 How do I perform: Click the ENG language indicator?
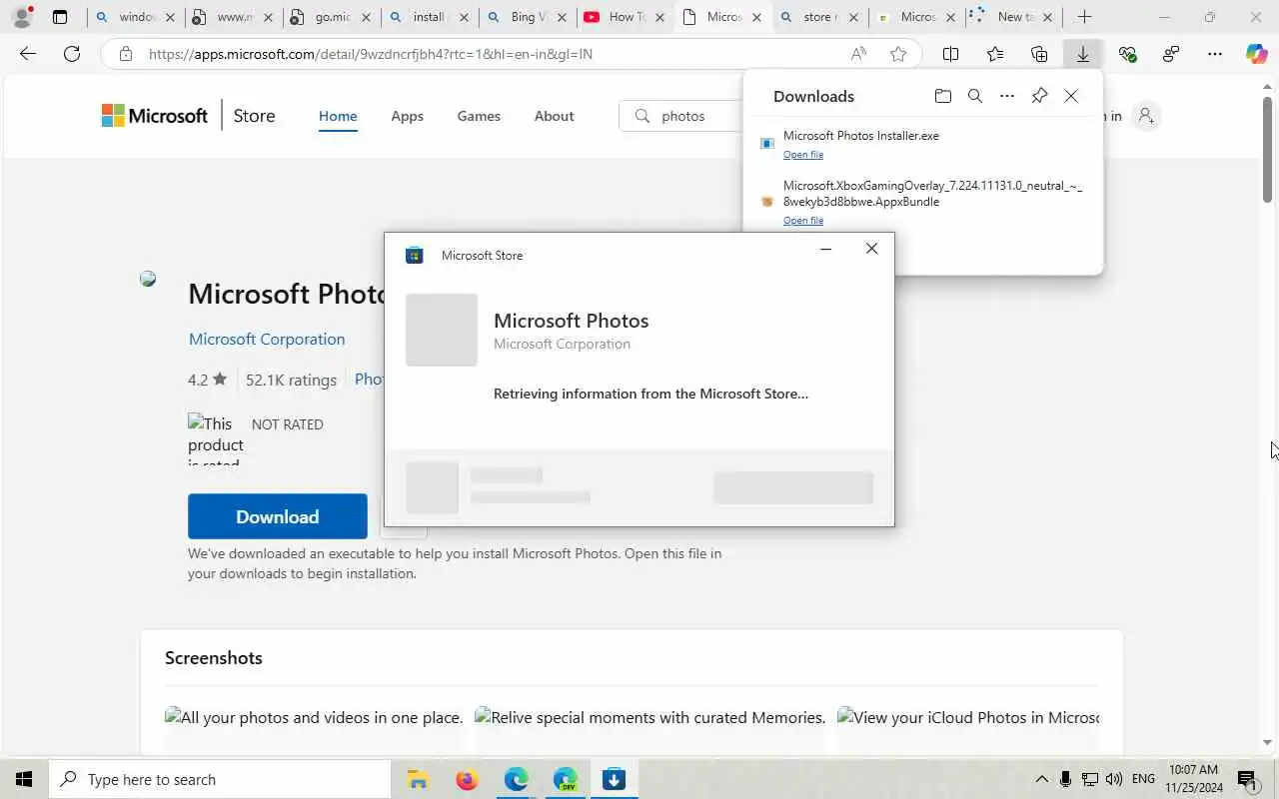point(1144,779)
